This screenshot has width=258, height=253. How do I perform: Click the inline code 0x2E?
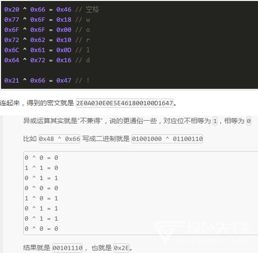[121, 248]
